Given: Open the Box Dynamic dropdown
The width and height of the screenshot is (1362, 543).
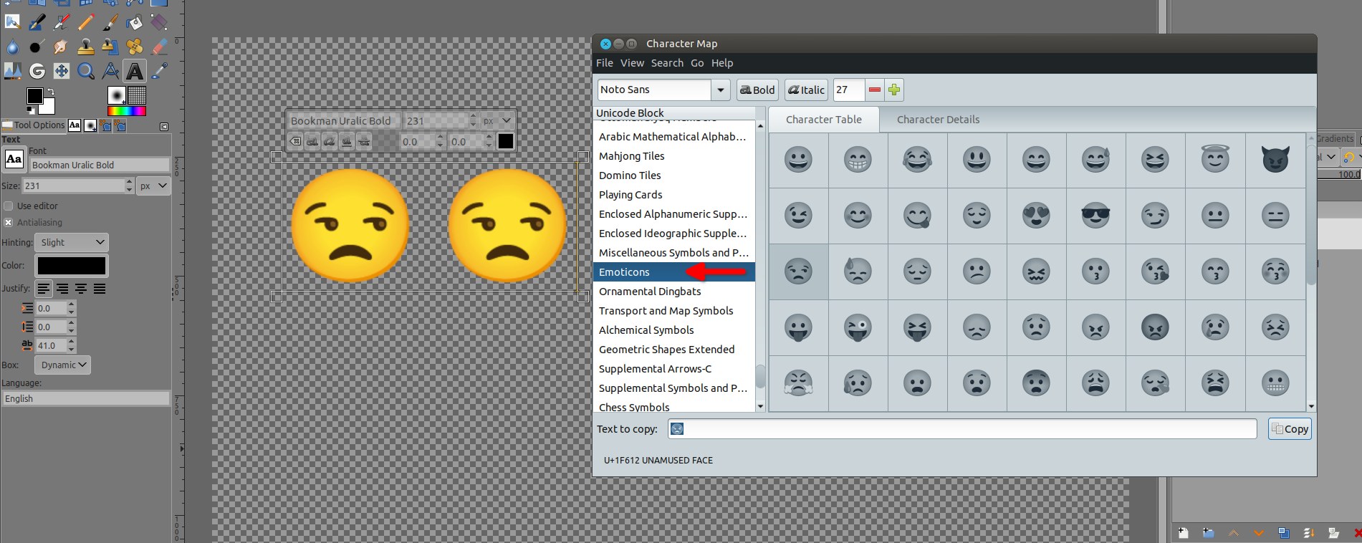Looking at the screenshot, I should (63, 365).
